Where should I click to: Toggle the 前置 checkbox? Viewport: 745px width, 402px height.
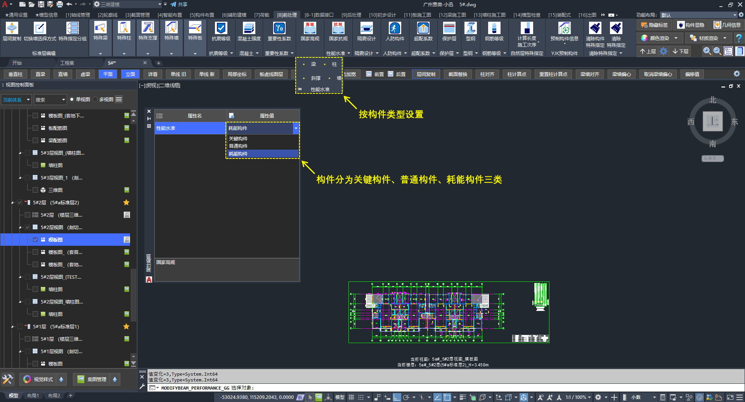369,74
